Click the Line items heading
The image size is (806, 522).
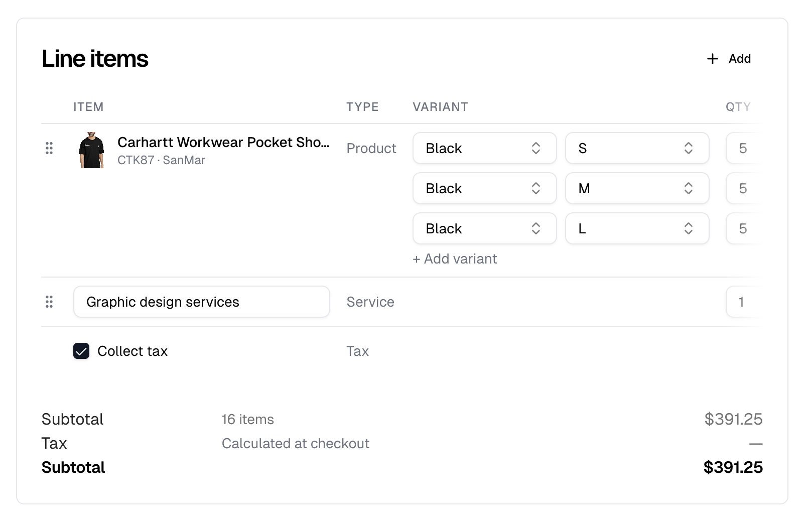coord(95,59)
